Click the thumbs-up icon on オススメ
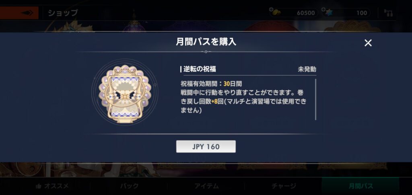 coord(38,186)
